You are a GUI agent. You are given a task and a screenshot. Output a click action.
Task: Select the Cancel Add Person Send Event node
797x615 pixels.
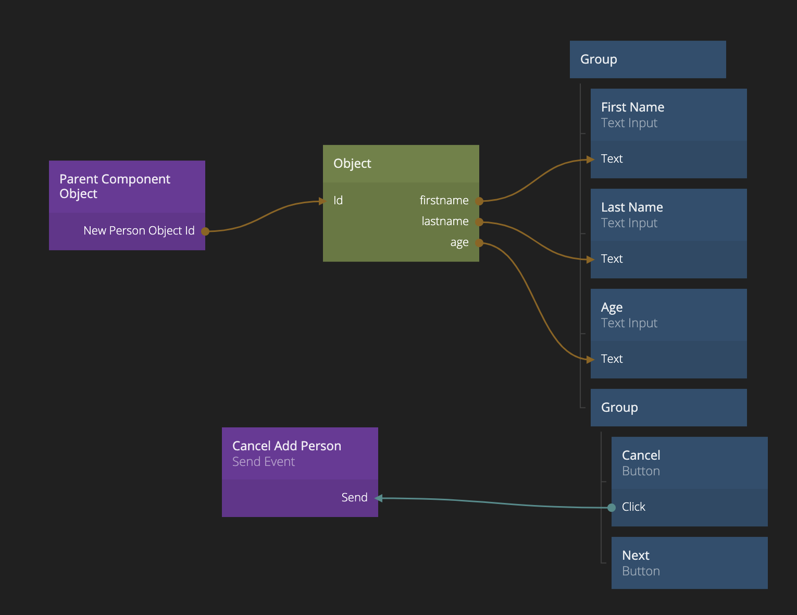[x=300, y=453]
